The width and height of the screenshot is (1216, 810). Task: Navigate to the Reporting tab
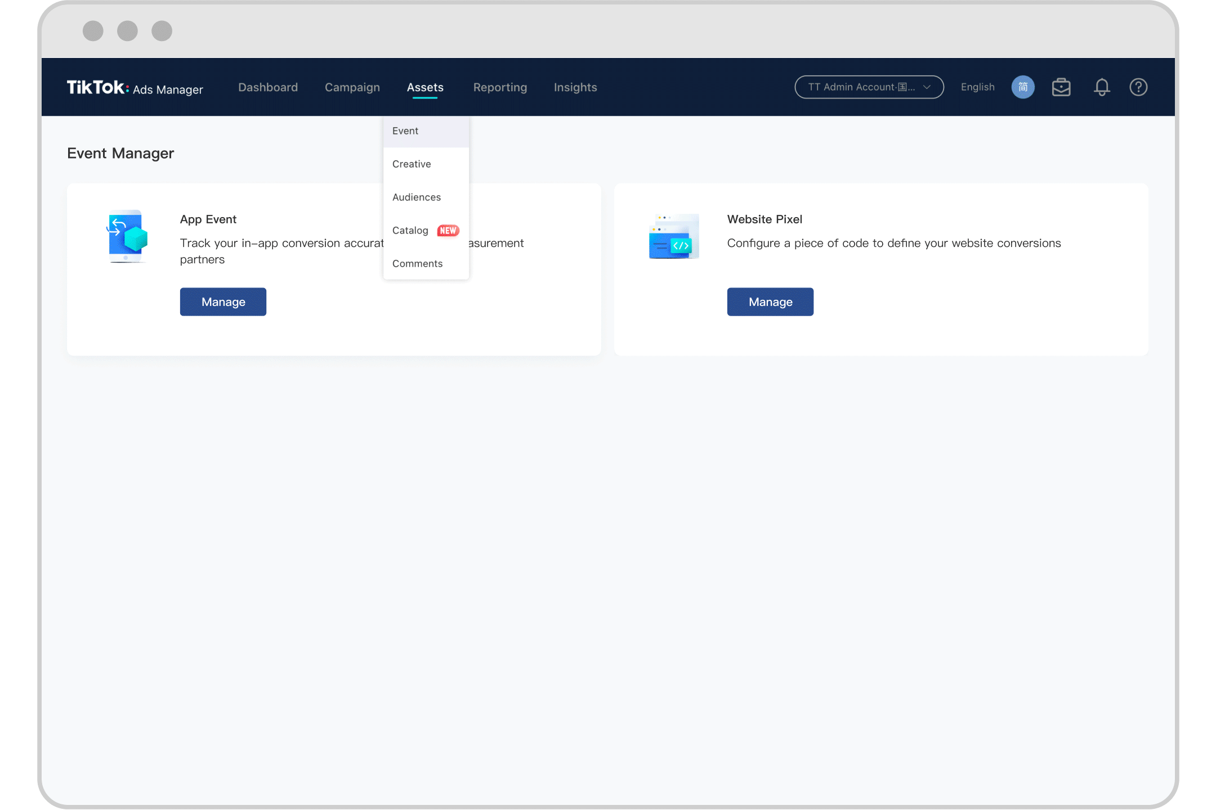pos(500,87)
